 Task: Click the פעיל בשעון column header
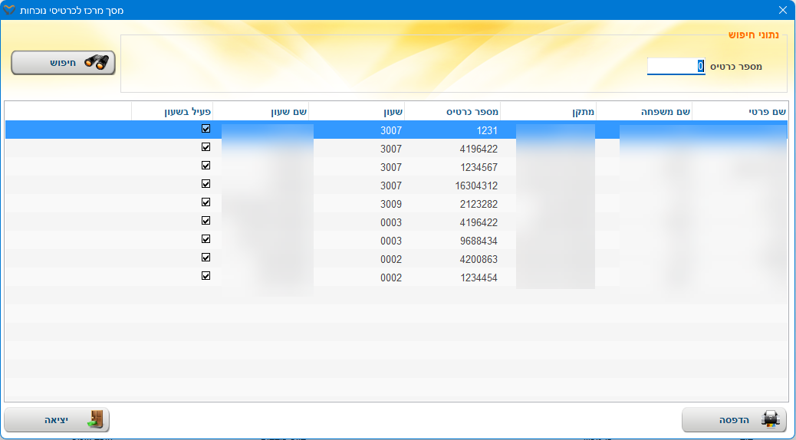[172, 112]
